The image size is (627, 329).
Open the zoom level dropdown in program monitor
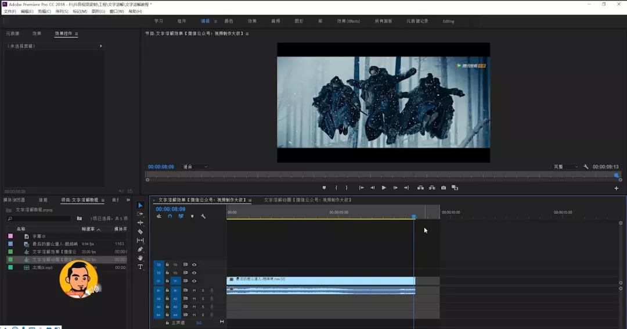(x=195, y=167)
